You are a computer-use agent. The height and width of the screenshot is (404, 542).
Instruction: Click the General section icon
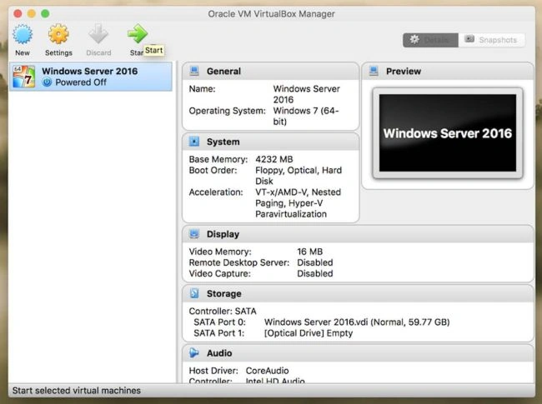click(194, 71)
